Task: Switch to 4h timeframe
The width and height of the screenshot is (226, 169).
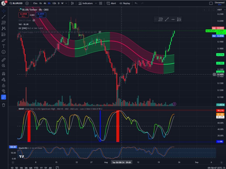Action: pos(45,3)
